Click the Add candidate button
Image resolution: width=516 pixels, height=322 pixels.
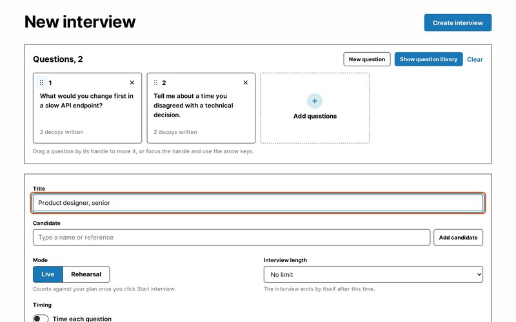(458, 237)
